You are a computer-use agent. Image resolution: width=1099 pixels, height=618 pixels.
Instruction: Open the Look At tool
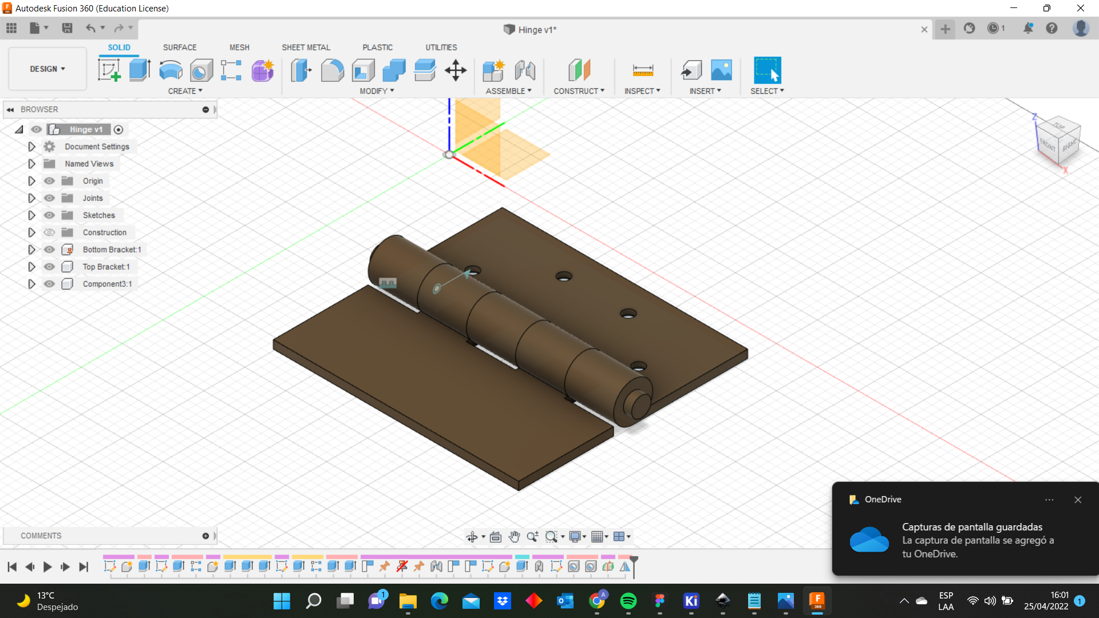496,537
